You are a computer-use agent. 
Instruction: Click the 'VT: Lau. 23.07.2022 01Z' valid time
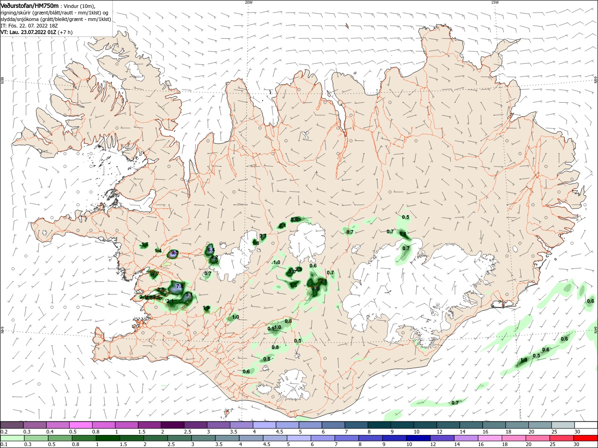(28, 32)
